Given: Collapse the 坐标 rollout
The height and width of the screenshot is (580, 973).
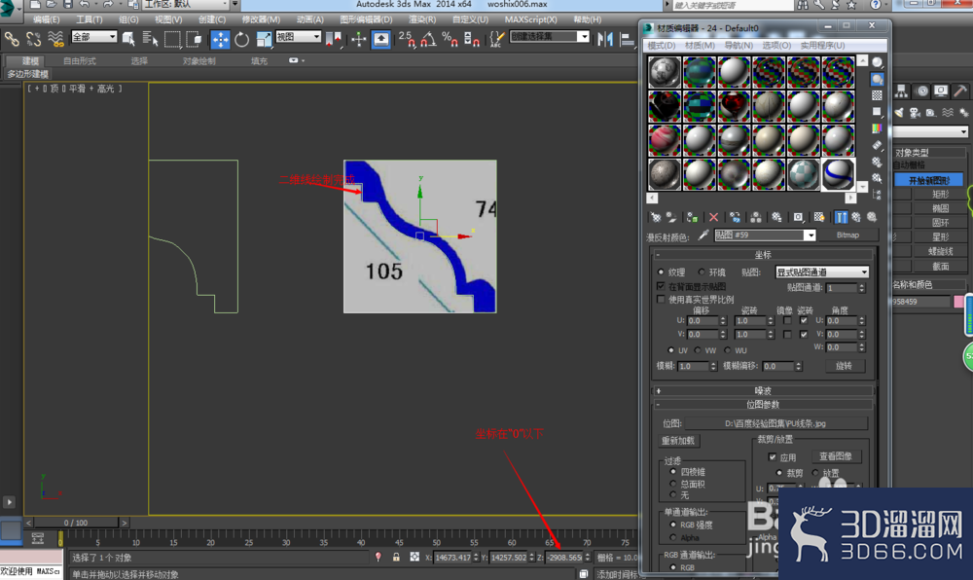Looking at the screenshot, I should (x=763, y=255).
